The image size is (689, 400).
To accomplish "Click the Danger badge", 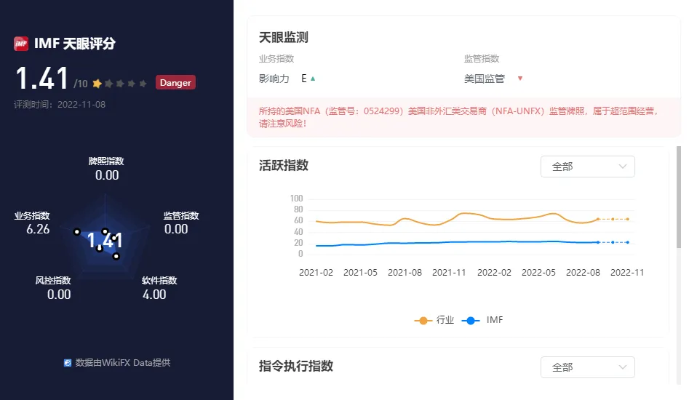I will click(175, 83).
